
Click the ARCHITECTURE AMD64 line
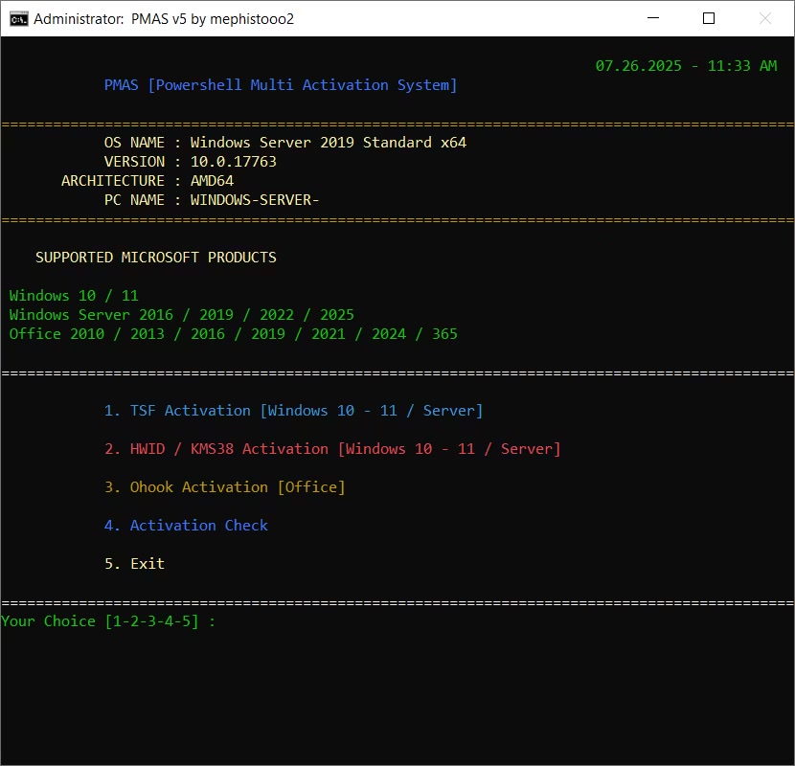pos(147,181)
